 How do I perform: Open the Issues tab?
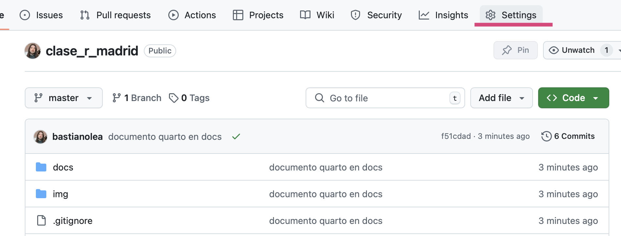click(x=41, y=15)
